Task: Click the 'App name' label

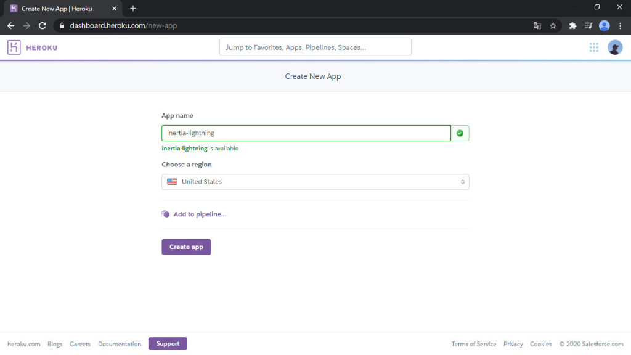Action: [x=177, y=115]
